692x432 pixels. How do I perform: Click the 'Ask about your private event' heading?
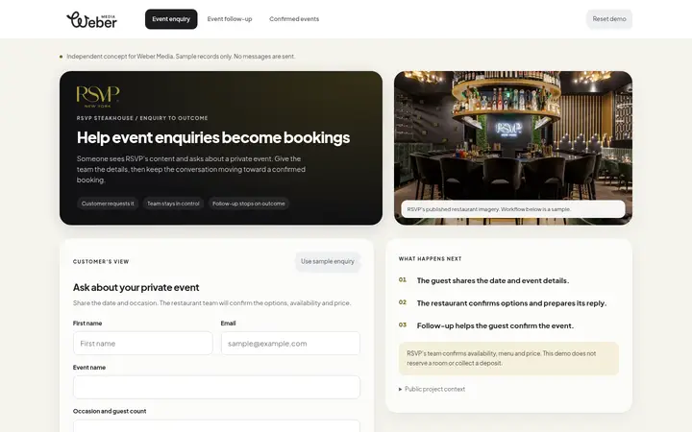(136, 287)
